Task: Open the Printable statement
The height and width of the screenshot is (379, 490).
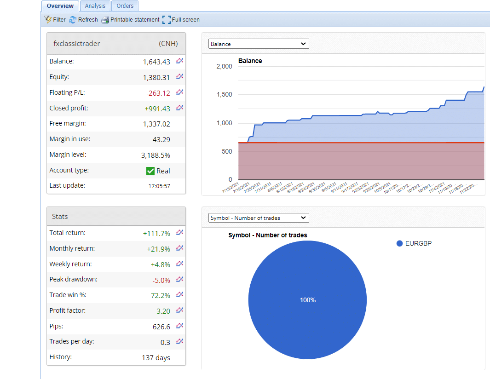Action: click(x=130, y=20)
